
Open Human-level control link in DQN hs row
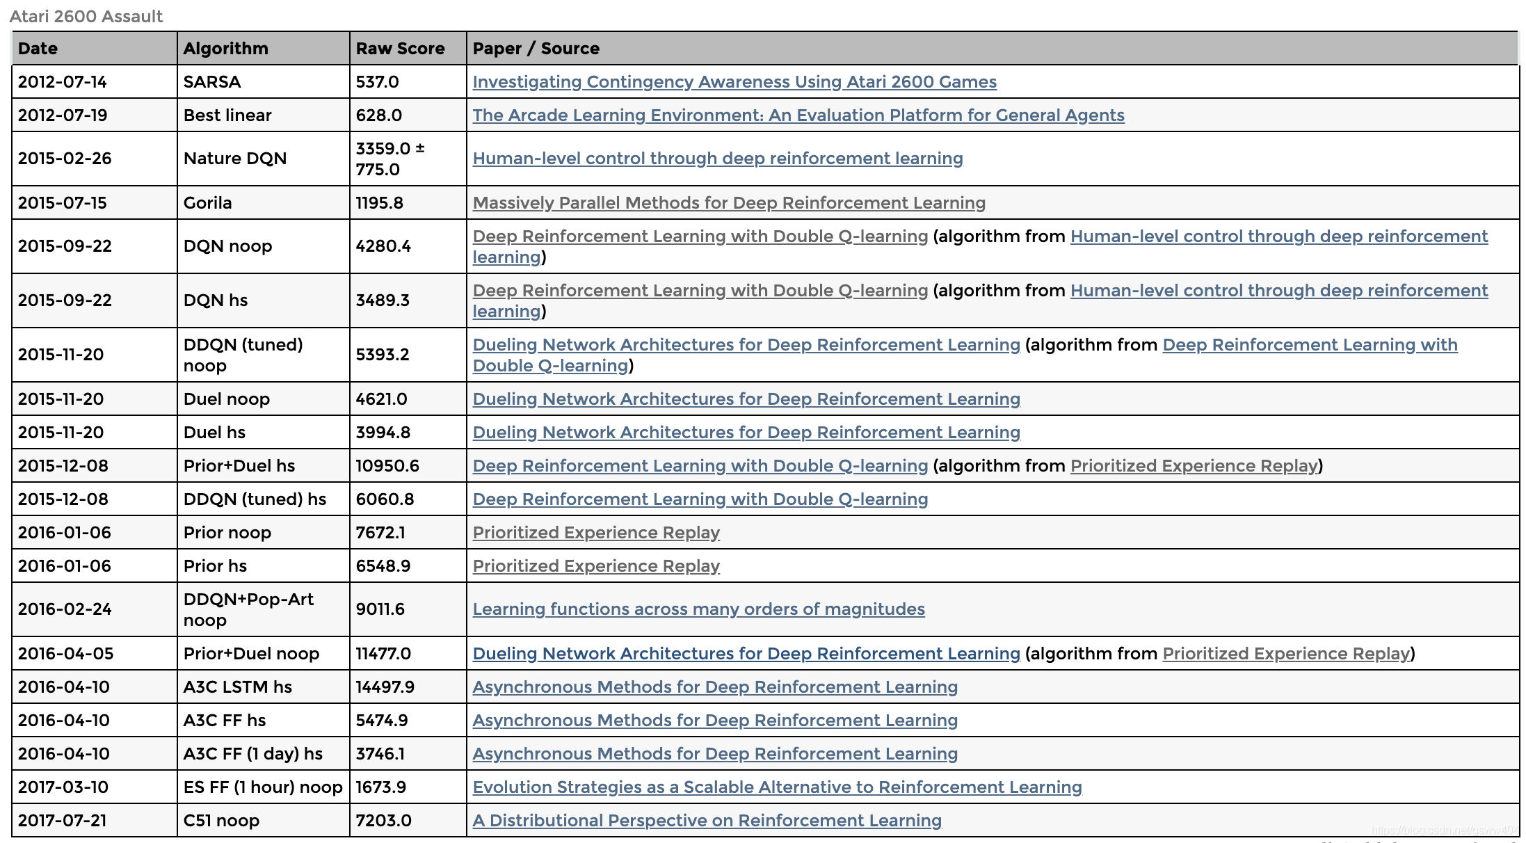1279,291
